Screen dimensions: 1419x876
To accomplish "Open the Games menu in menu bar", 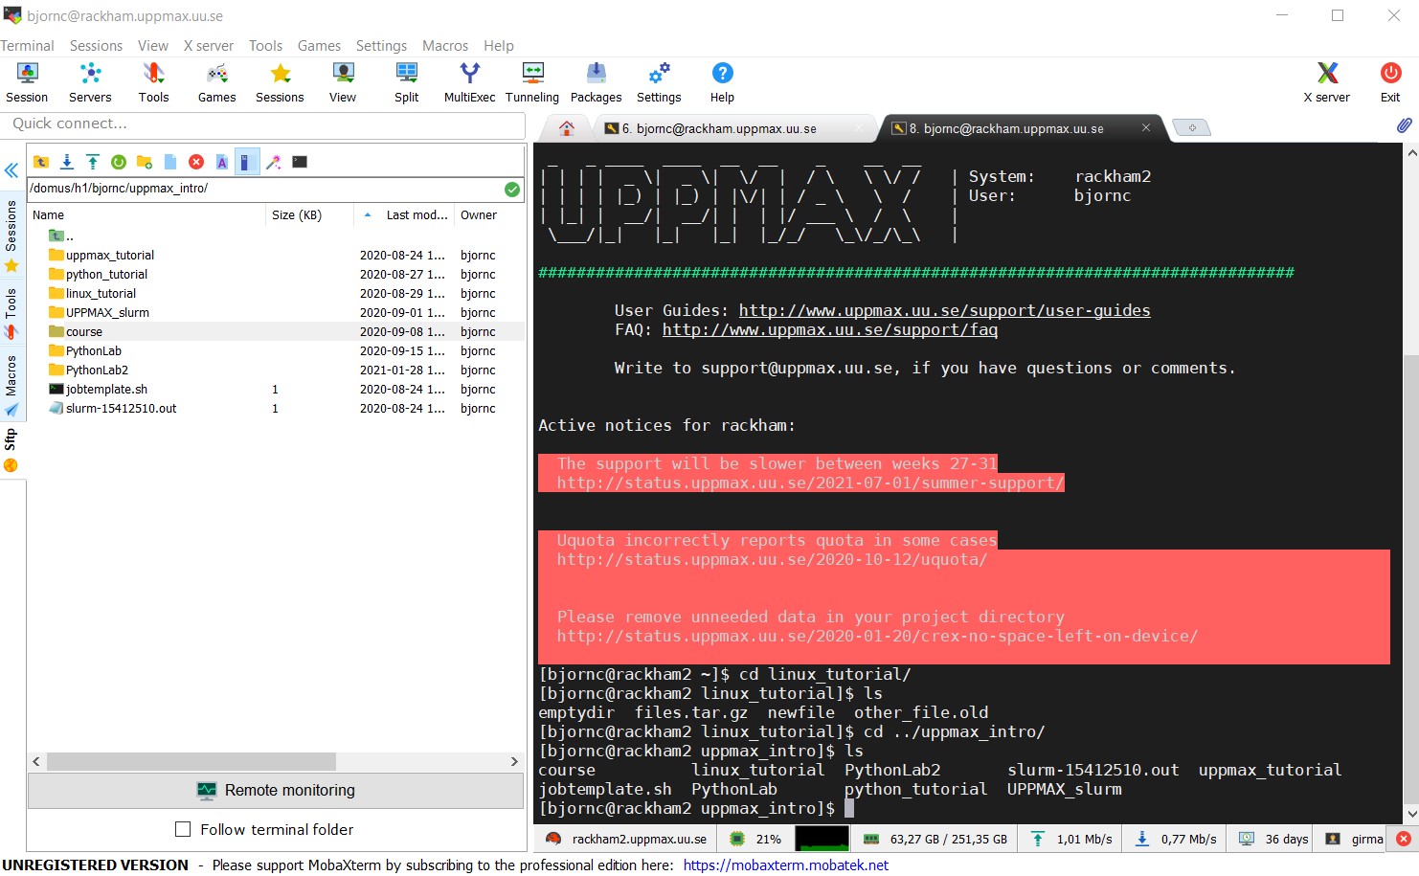I will (319, 45).
